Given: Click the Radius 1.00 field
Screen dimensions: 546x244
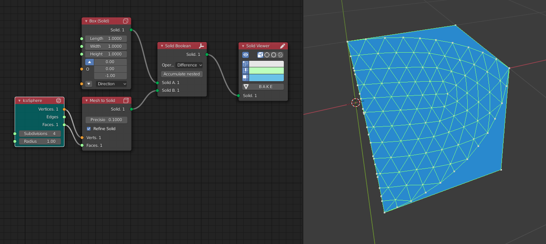Looking at the screenshot, I should click(x=40, y=142).
